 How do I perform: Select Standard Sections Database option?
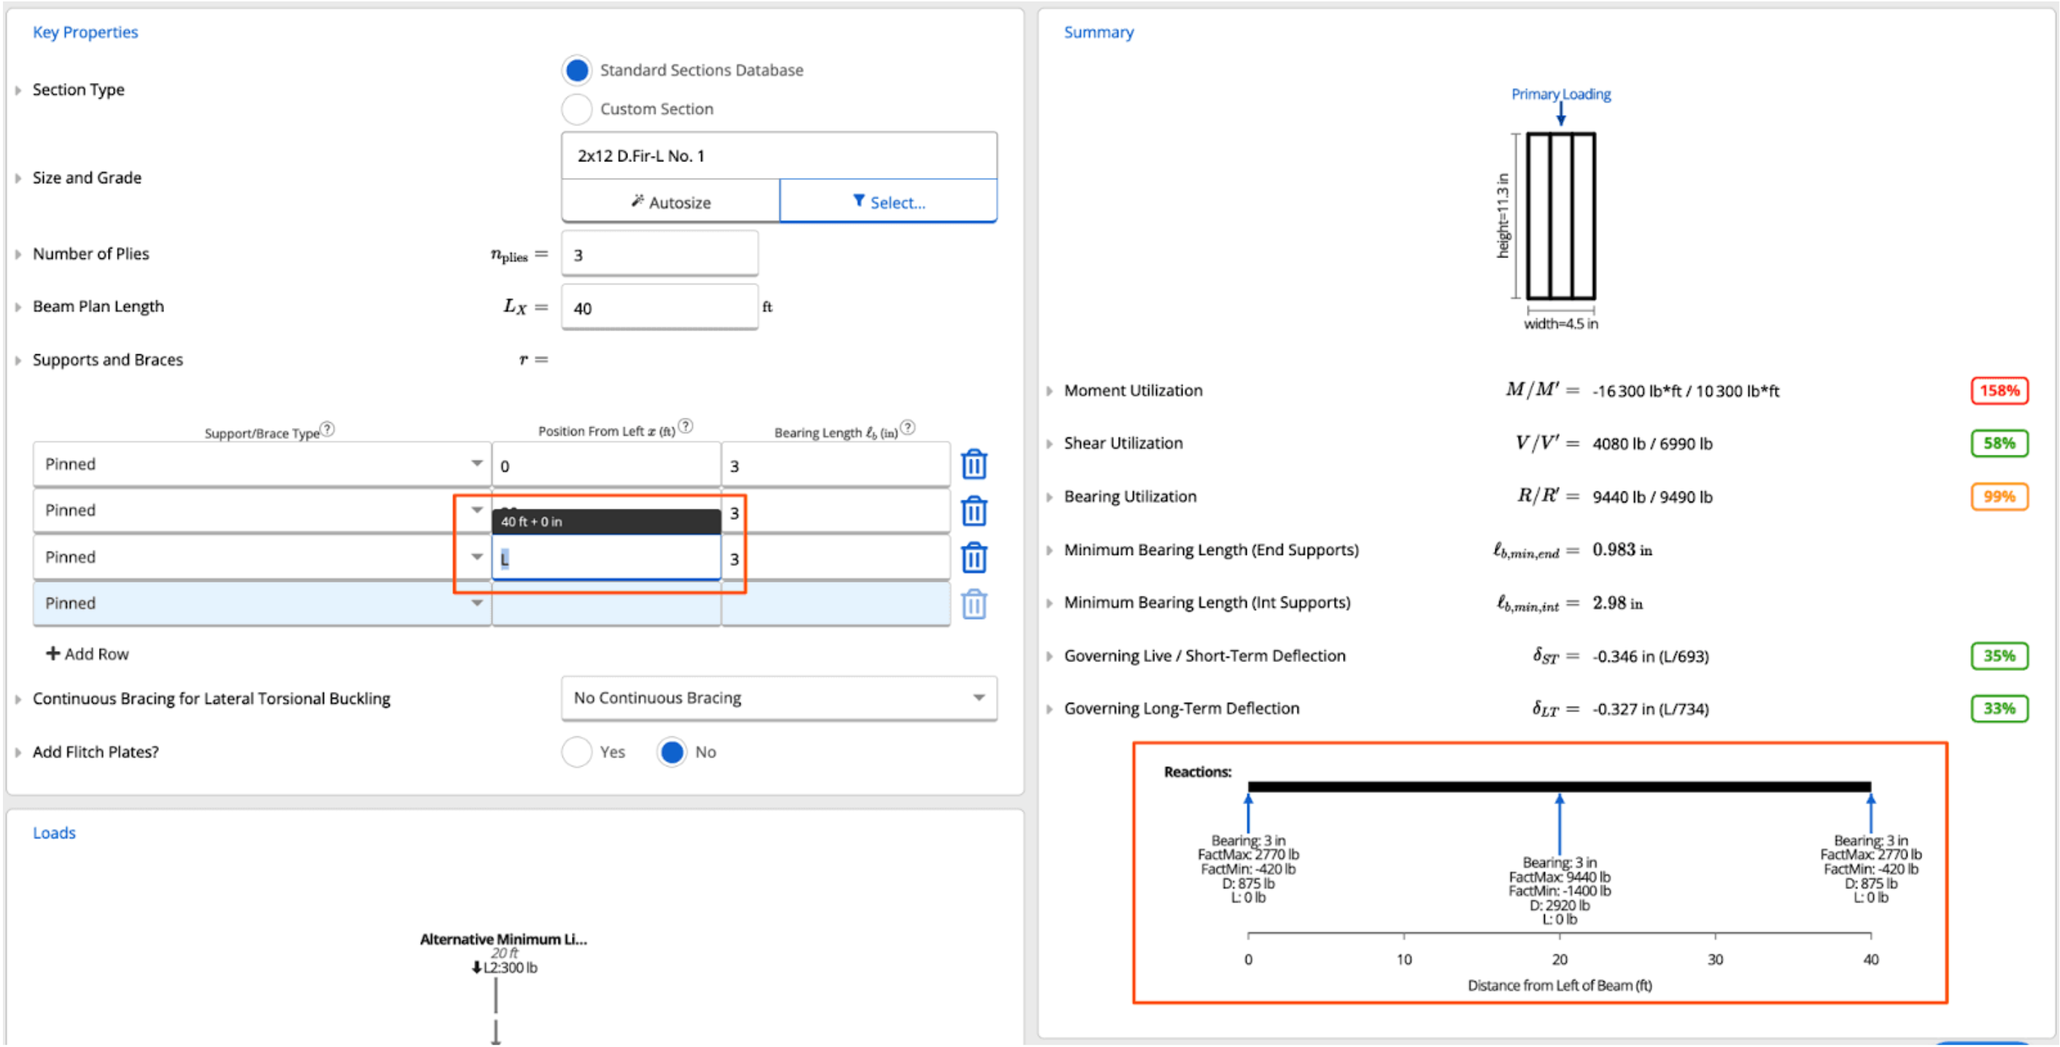tap(576, 70)
